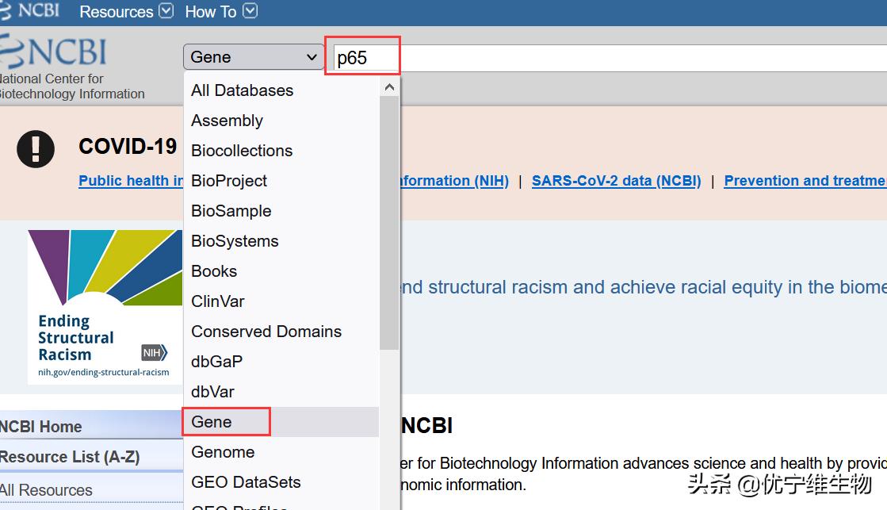Click the COVID-19 exclamation alert icon

(x=36, y=149)
